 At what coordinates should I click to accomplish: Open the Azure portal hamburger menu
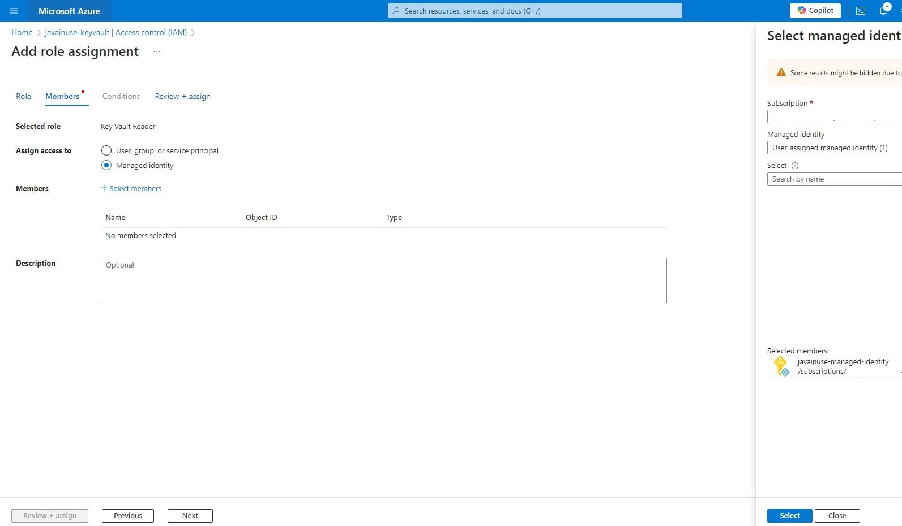[14, 11]
